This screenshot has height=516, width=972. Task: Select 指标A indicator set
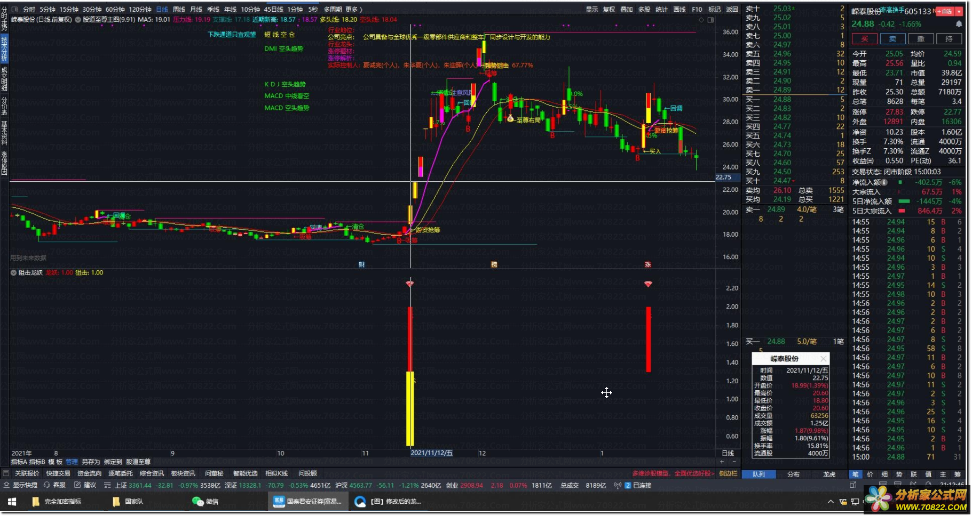[19, 462]
